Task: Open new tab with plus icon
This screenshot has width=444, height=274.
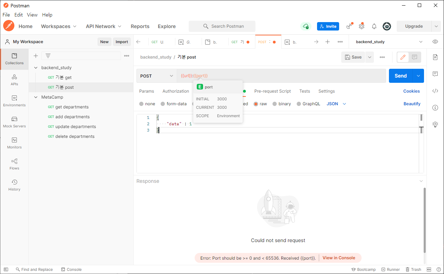Action: 328,42
